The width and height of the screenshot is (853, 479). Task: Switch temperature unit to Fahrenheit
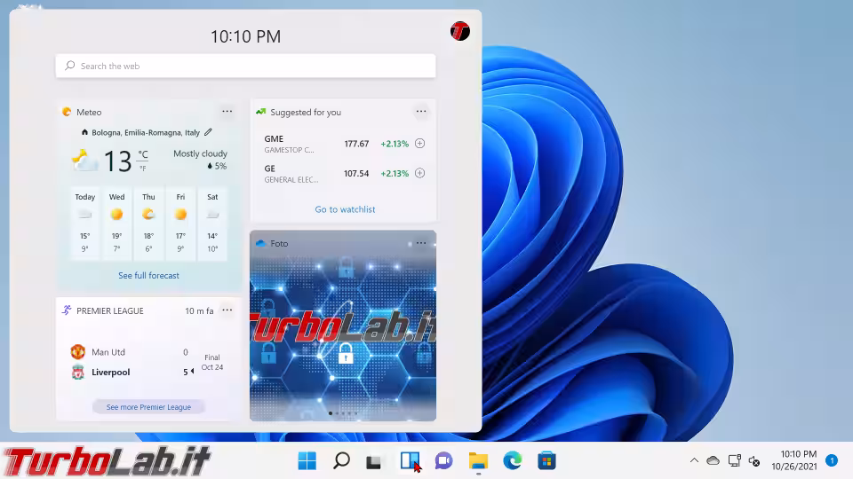tap(142, 168)
